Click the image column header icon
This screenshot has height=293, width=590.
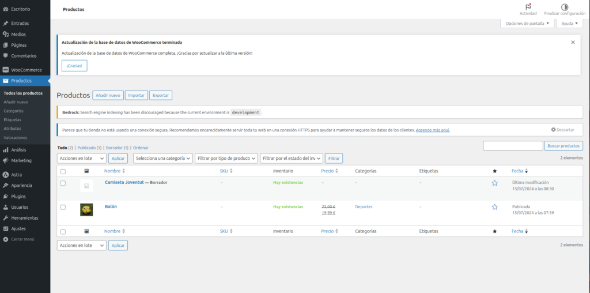coord(86,171)
